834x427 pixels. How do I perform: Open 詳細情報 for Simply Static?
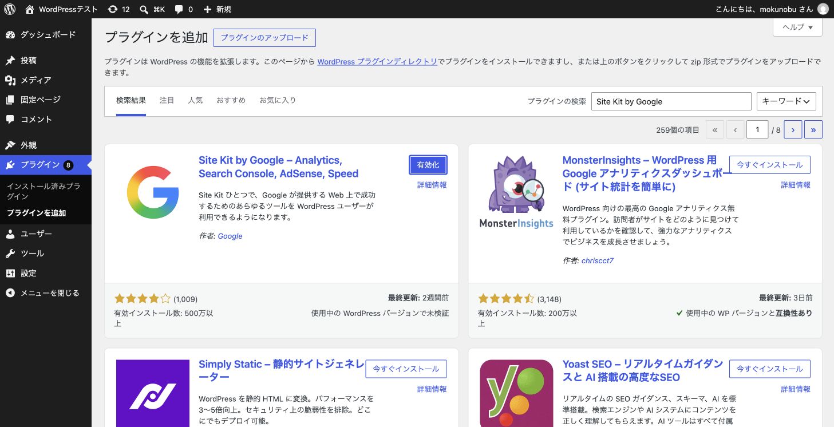click(432, 389)
